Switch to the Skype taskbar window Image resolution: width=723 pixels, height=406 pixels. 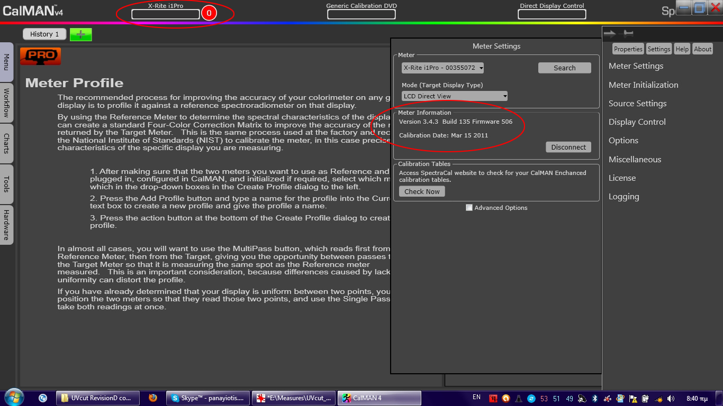pos(208,398)
